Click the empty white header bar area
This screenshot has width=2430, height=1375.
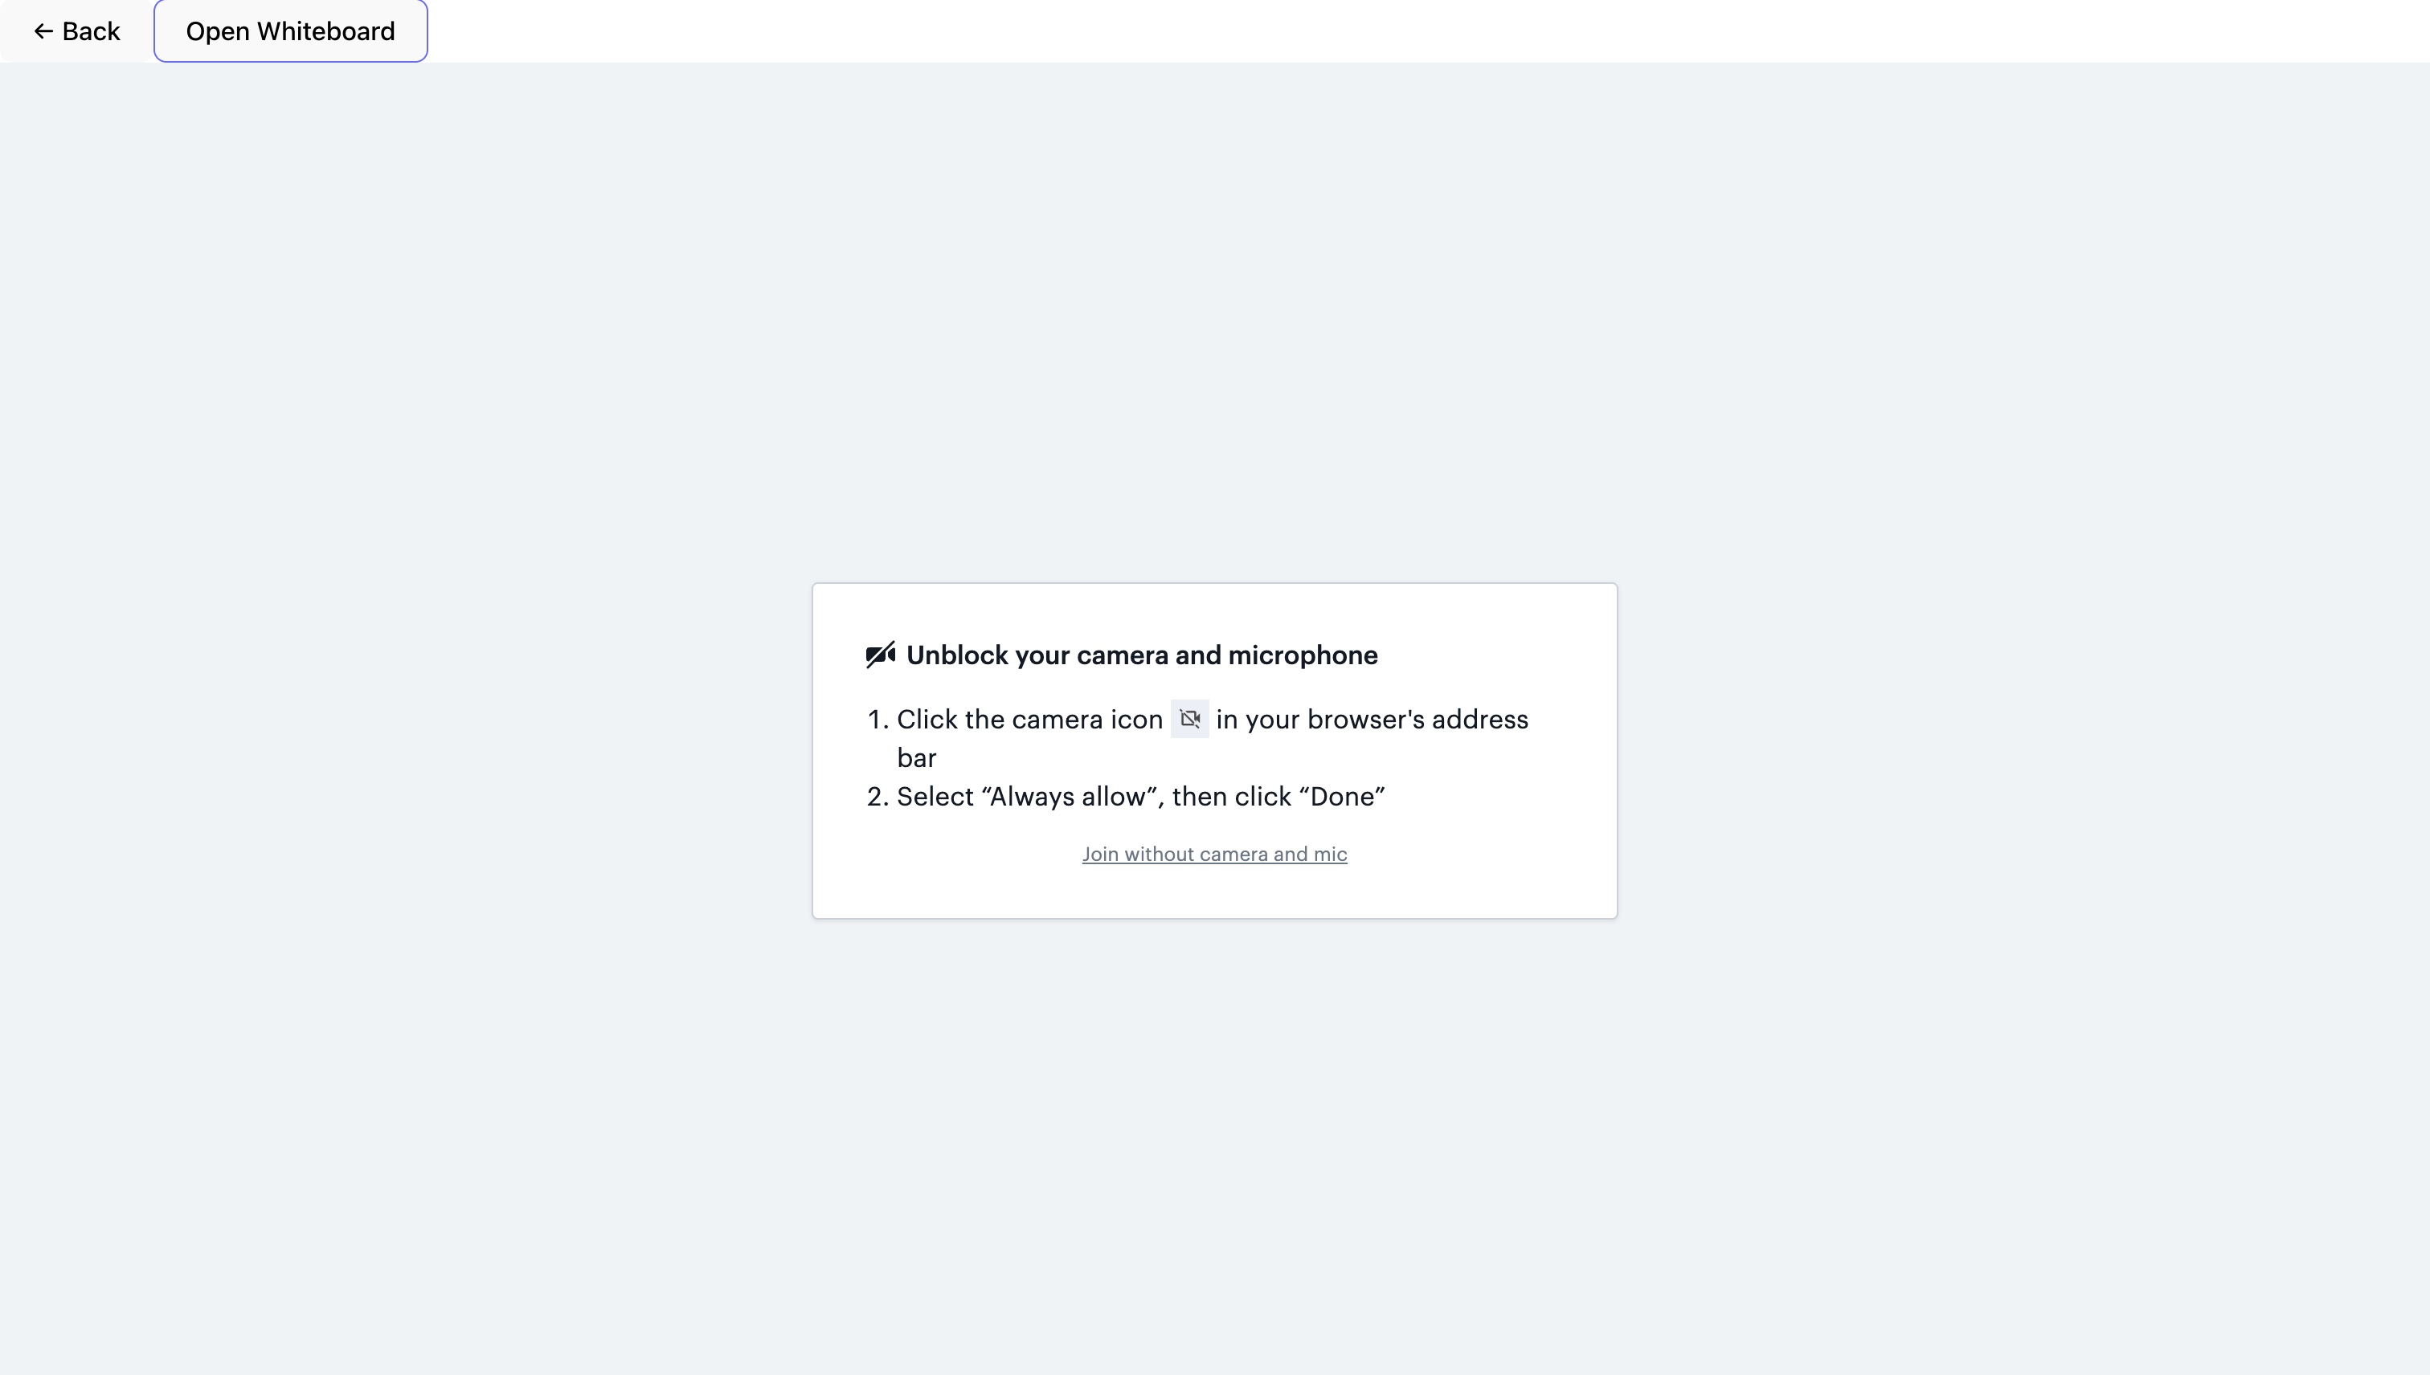click(x=1417, y=31)
